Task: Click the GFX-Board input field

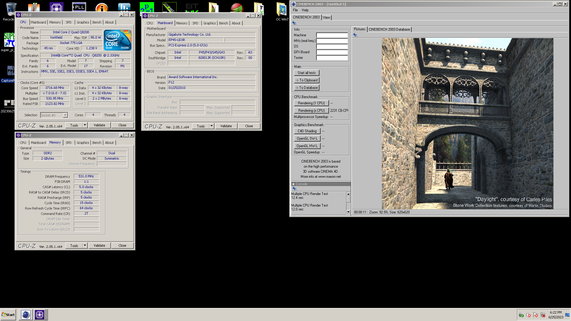Action: (x=332, y=52)
